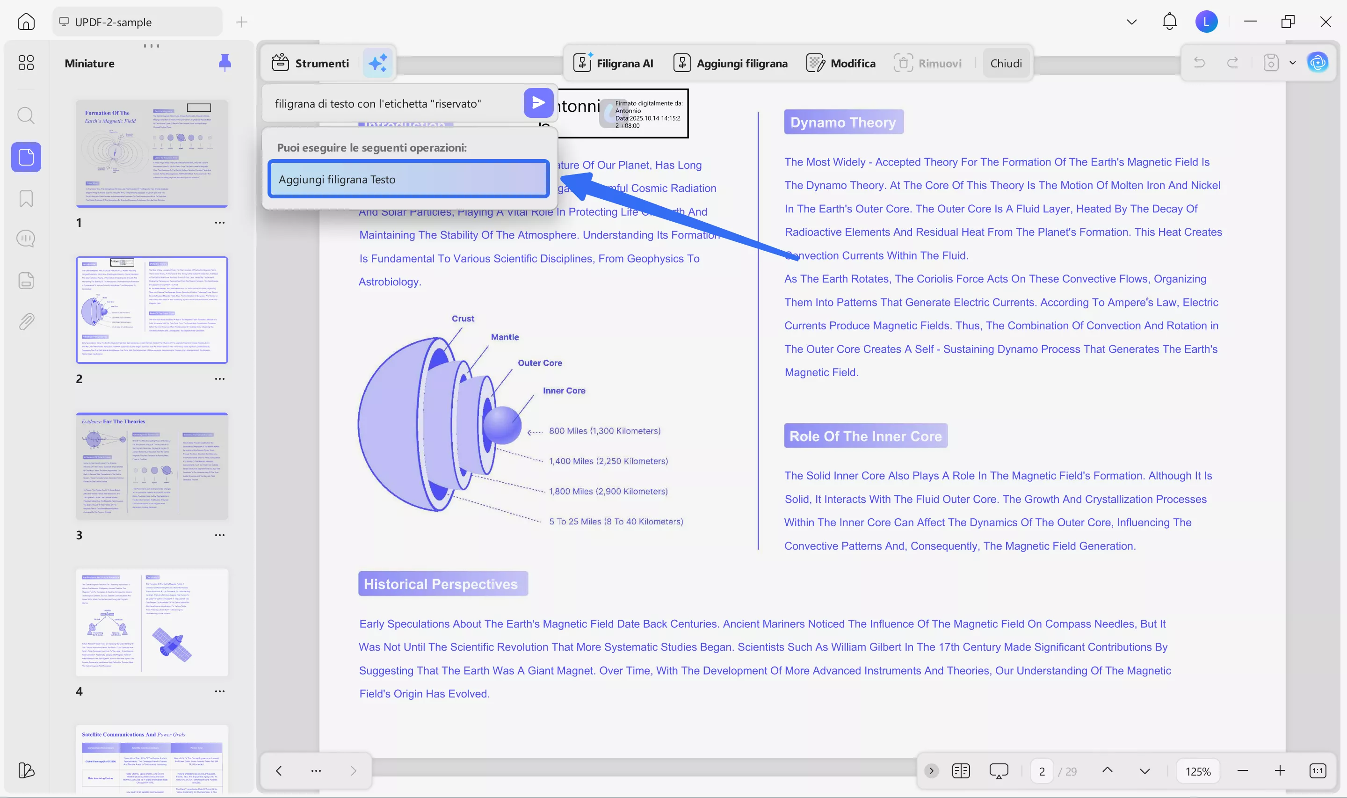
Task: Open the Strumenti tools menu
Action: [x=311, y=63]
